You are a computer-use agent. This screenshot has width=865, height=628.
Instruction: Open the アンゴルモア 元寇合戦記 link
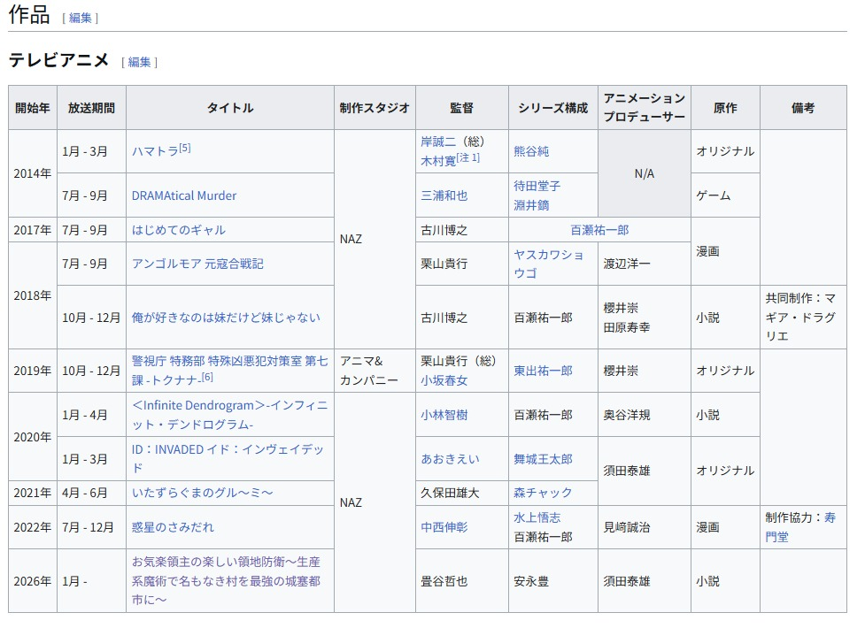197,264
